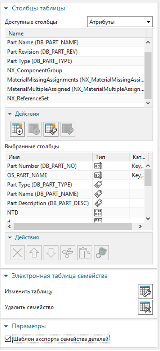Click the Удалить семейство table delete icon
The height and width of the screenshot is (351, 160).
click(145, 307)
